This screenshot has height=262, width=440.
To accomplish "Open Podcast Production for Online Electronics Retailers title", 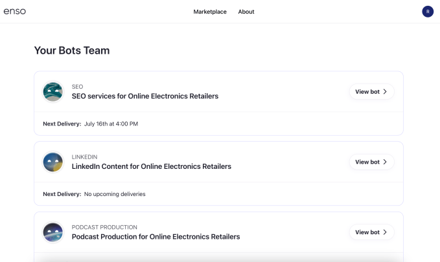I will point(156,237).
